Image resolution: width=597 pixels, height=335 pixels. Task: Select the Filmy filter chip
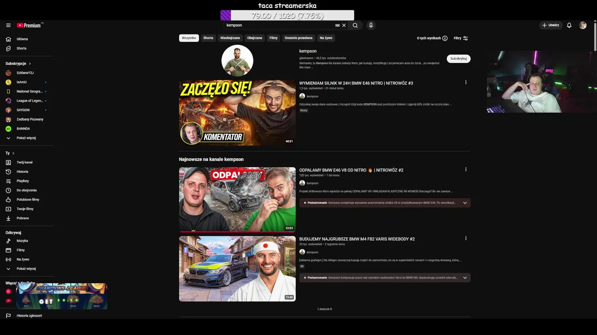pyautogui.click(x=273, y=38)
